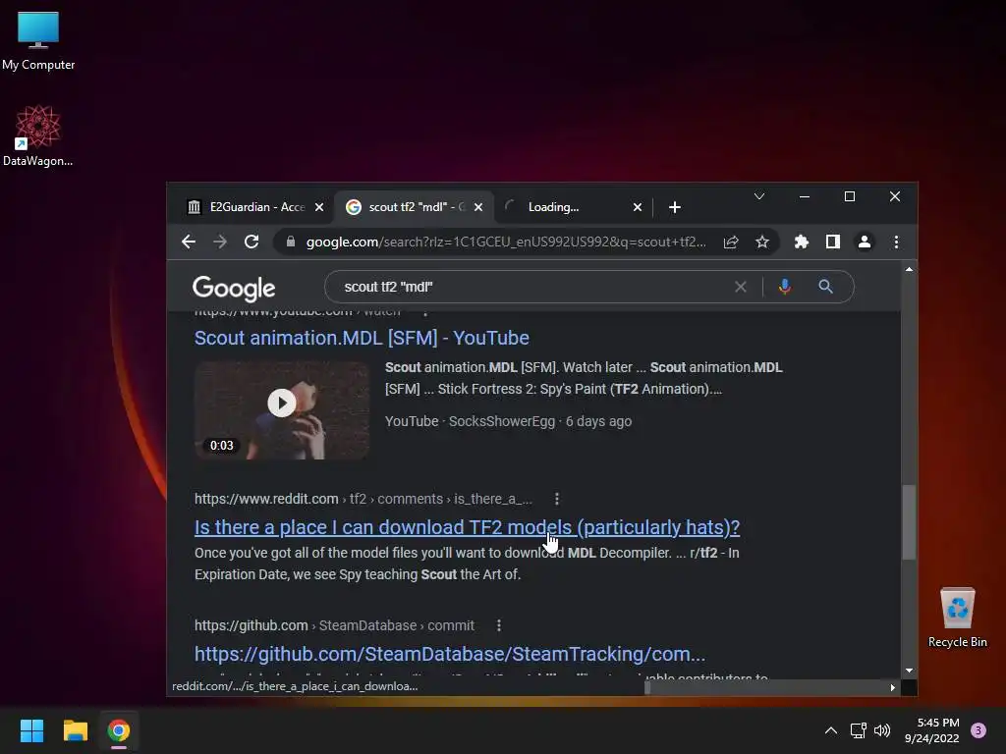Open the clock showing 5:45 PM
The height and width of the screenshot is (754, 1006).
[931, 730]
